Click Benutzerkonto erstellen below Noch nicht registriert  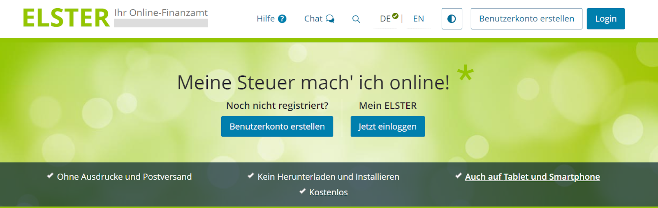pyautogui.click(x=277, y=126)
